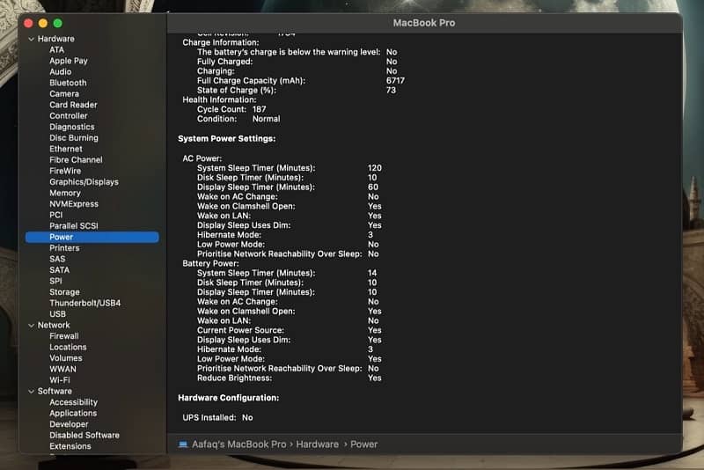
Task: Select Accessibility under Software
Action: click(x=73, y=402)
